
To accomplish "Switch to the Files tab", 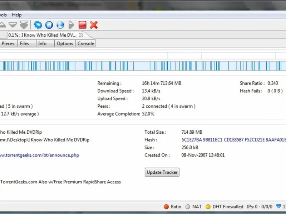I will pos(26,44).
